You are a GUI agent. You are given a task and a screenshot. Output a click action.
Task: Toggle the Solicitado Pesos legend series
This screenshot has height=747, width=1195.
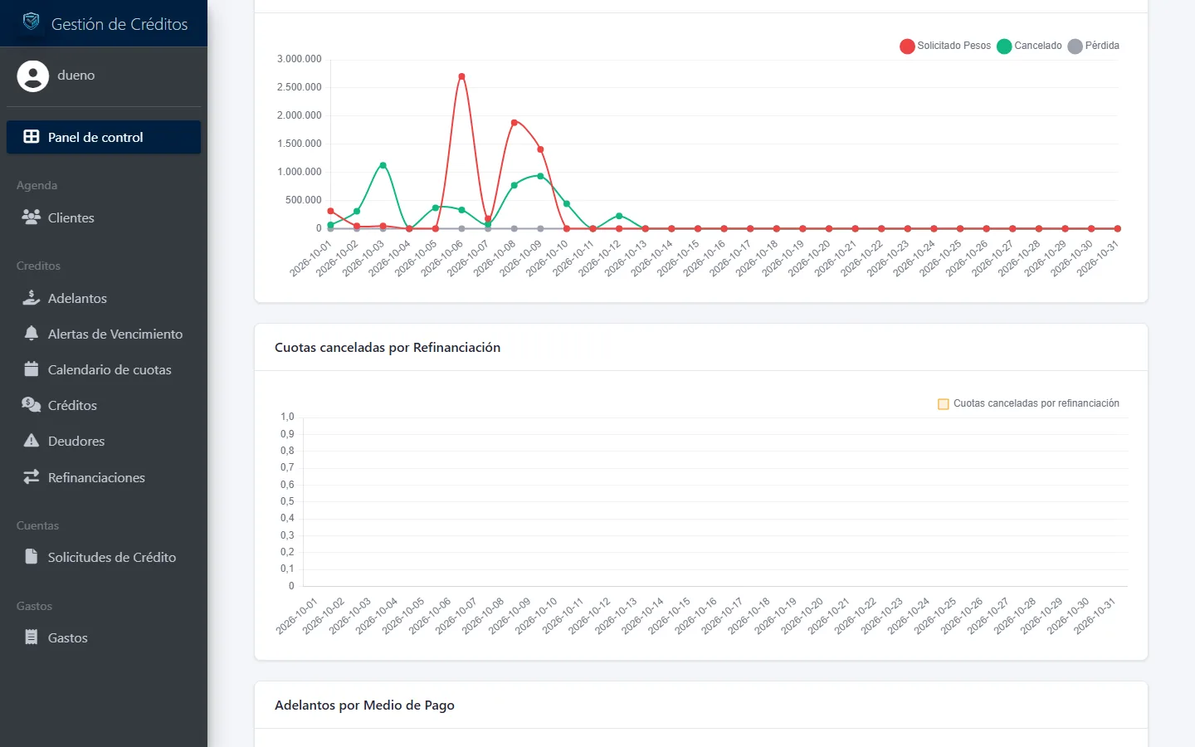[x=945, y=46]
